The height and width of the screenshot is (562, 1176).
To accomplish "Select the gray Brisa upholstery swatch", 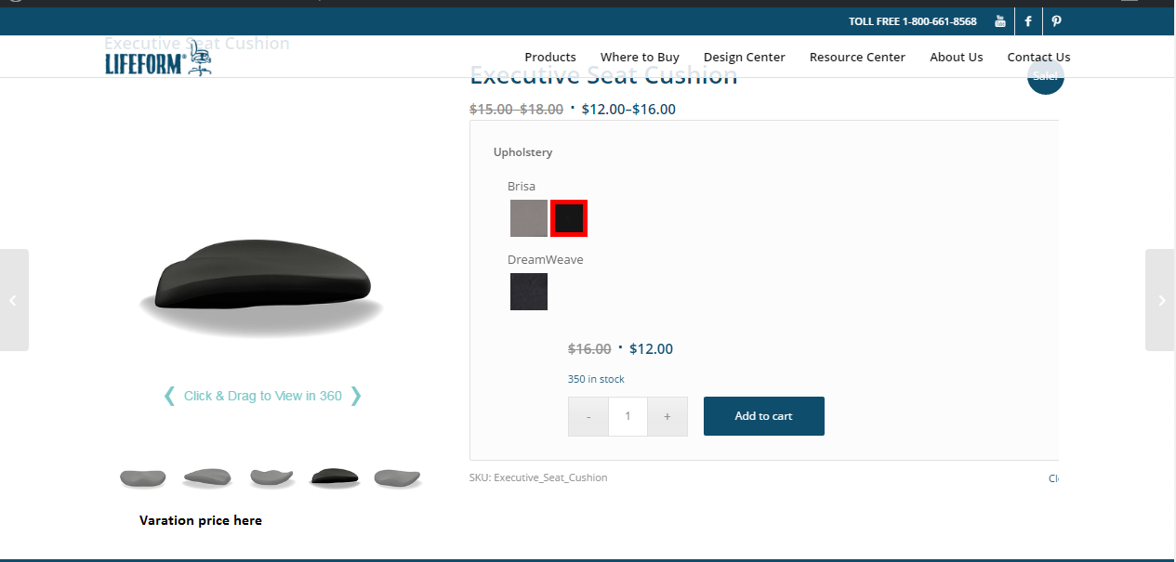I will coord(528,218).
